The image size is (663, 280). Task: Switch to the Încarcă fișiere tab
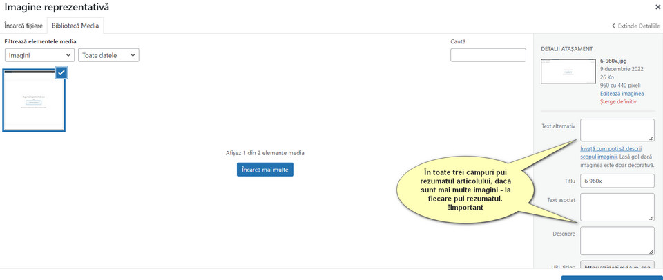tap(23, 26)
